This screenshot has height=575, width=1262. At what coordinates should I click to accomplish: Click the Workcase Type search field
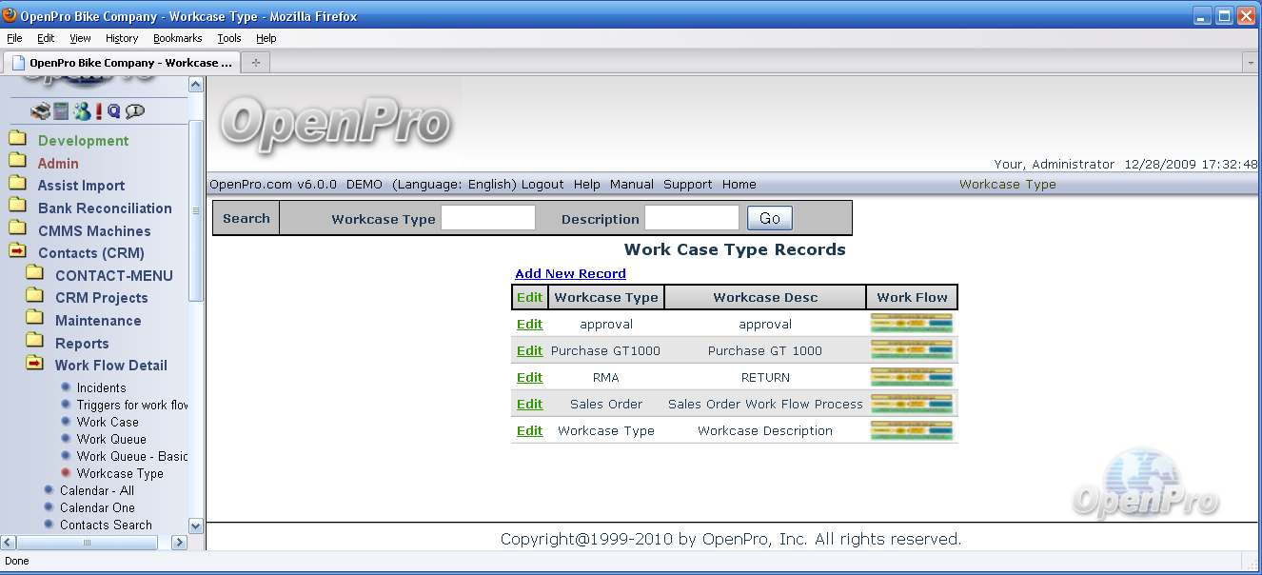[488, 219]
